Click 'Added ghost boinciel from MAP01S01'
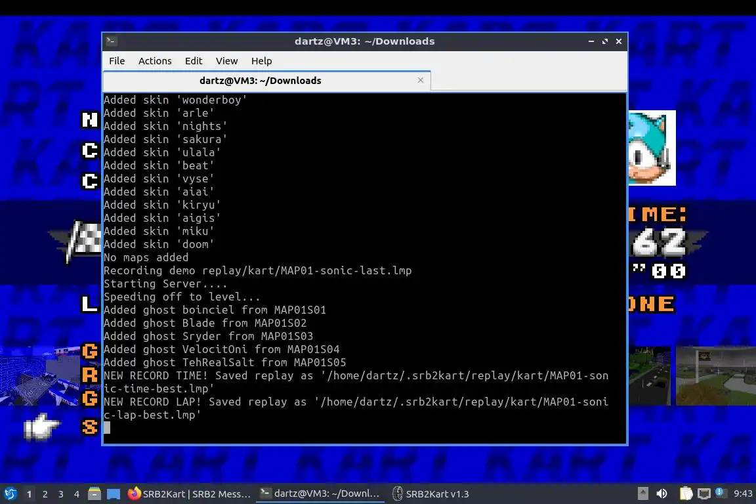The width and height of the screenshot is (756, 504). (215, 310)
